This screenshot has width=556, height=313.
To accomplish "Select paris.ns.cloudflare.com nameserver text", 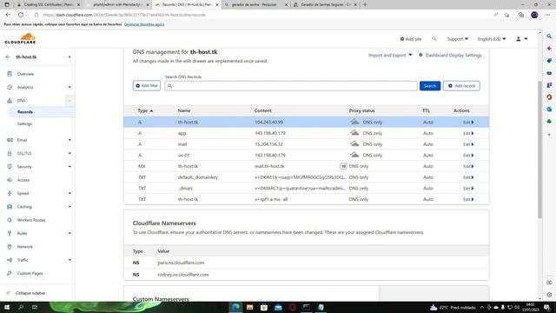I will (x=181, y=263).
